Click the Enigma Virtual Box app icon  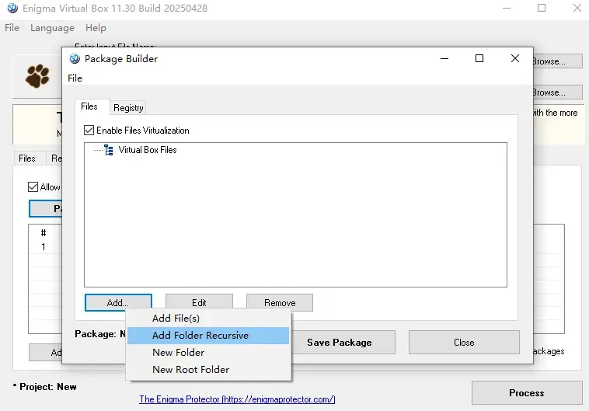12,8
